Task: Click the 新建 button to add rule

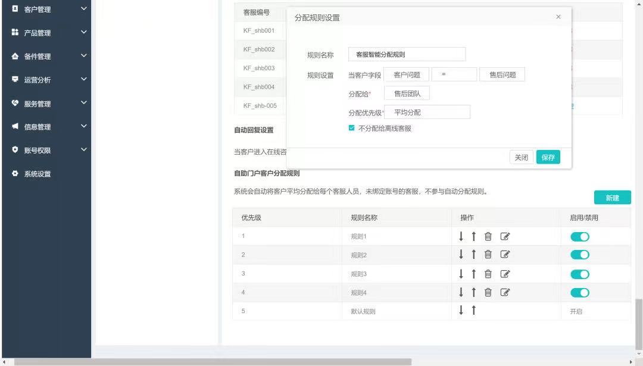Action: click(612, 198)
